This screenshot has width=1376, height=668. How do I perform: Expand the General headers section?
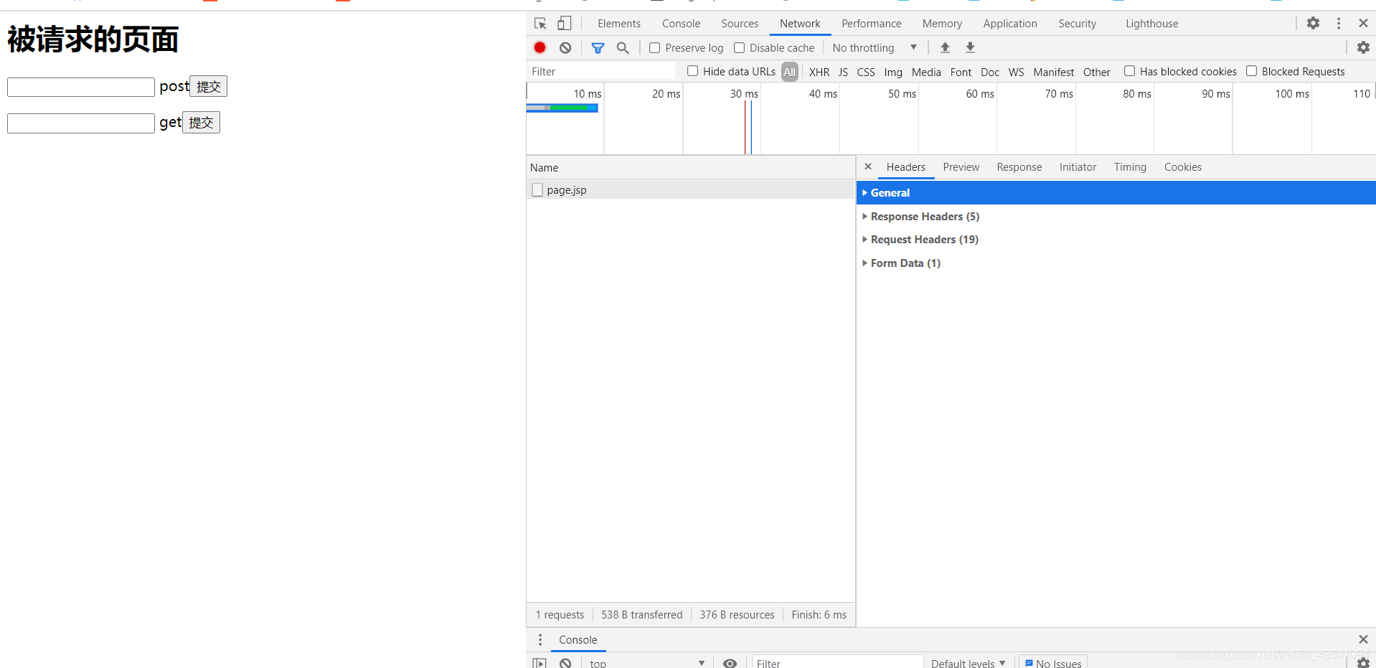[x=1116, y=192]
